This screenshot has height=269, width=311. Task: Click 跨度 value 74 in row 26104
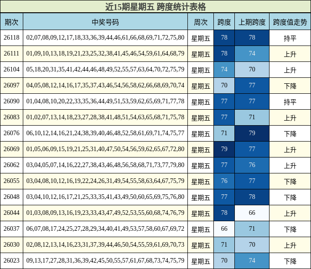pos(224,69)
